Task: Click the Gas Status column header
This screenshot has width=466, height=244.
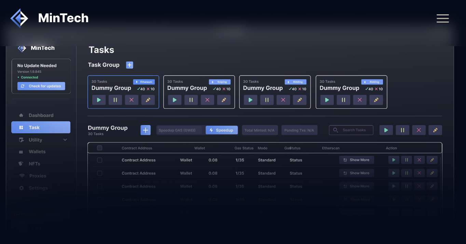Action: 244,148
